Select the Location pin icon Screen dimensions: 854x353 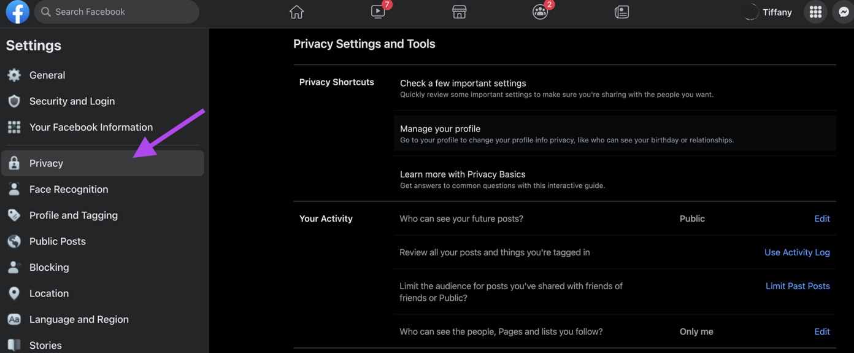(14, 293)
